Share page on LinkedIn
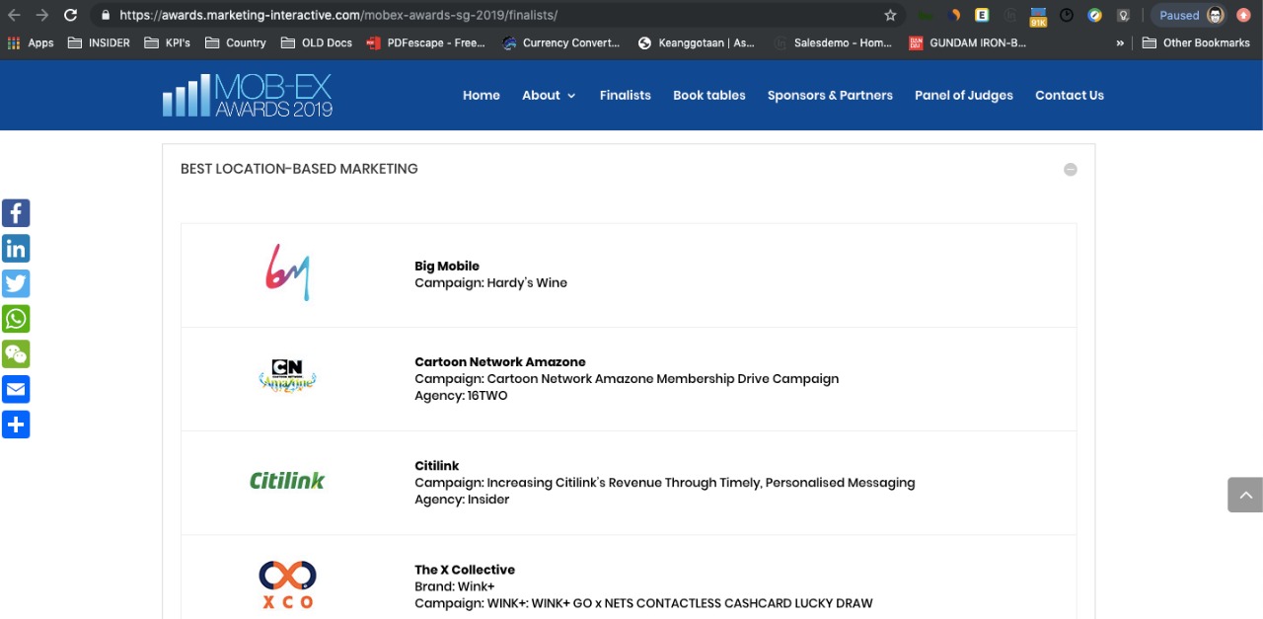 point(16,249)
